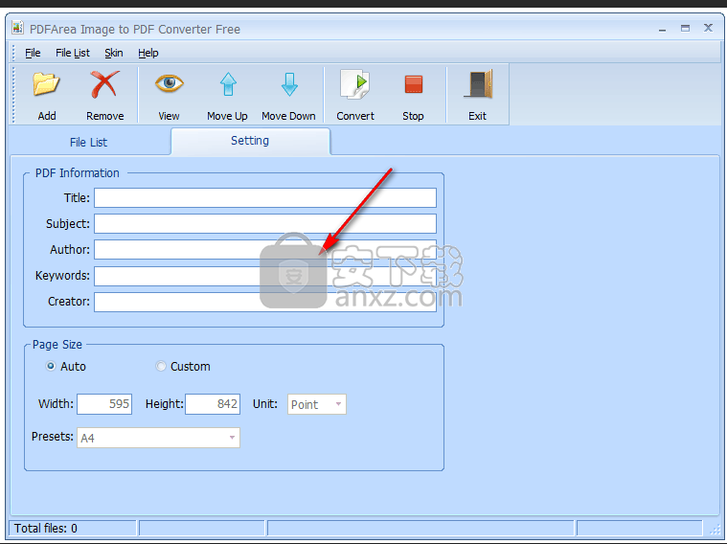The height and width of the screenshot is (544, 727).
Task: Click the status bar resize grip
Action: (x=715, y=530)
